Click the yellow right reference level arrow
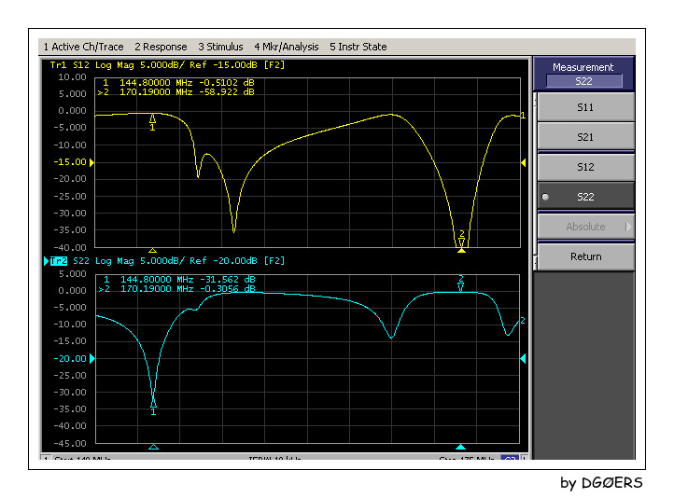Viewport: 674px width, 498px height. pyautogui.click(x=523, y=162)
